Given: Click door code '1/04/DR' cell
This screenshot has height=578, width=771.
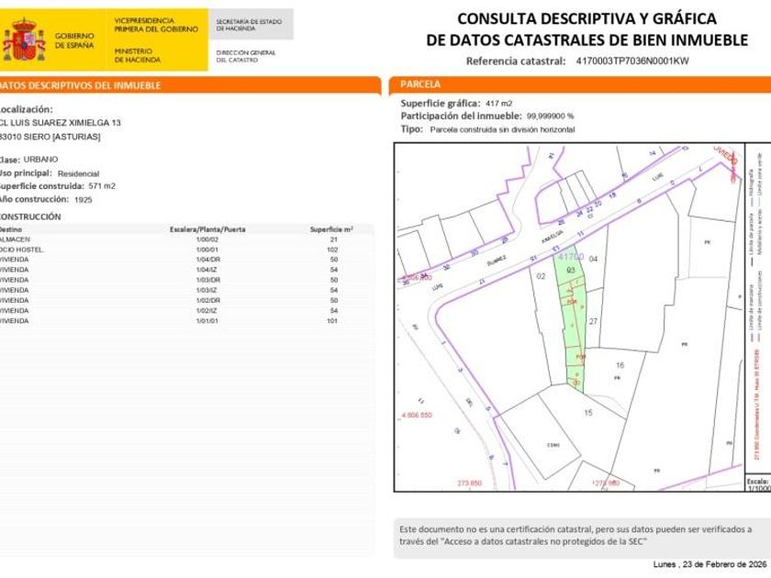Looking at the screenshot, I should point(208,260).
